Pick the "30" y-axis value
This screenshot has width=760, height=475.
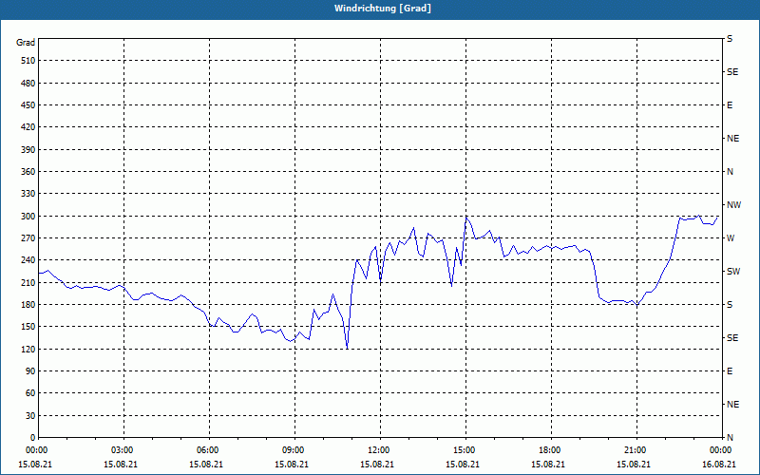30,416
